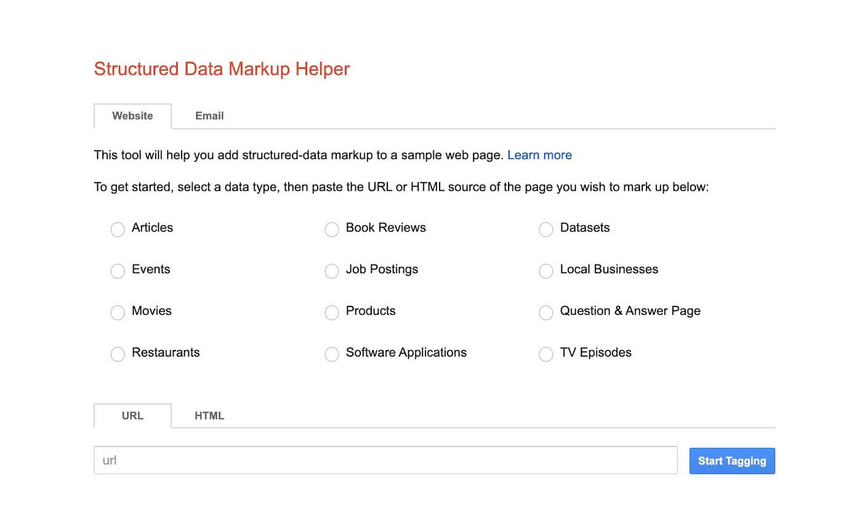Screen dimensions: 862x515
Task: Pick Question & Answer Page option
Action: [x=546, y=313]
